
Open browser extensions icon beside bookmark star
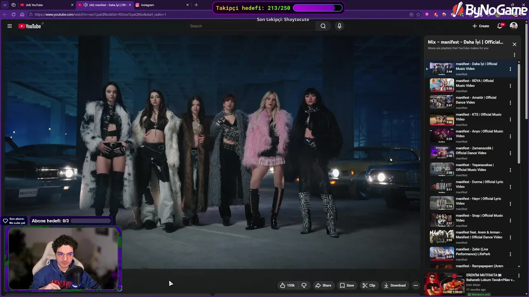pos(411,14)
